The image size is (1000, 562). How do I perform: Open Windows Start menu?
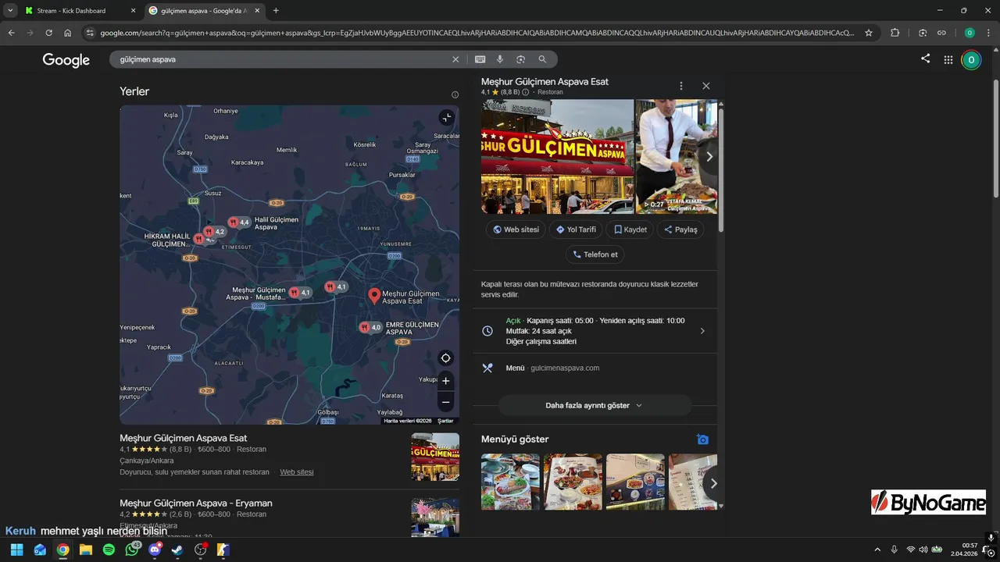[16, 550]
